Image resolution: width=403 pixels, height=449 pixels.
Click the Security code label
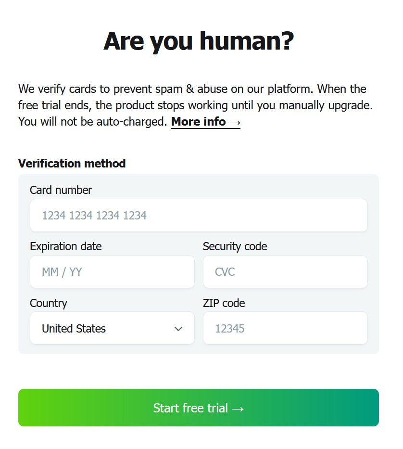click(x=235, y=246)
